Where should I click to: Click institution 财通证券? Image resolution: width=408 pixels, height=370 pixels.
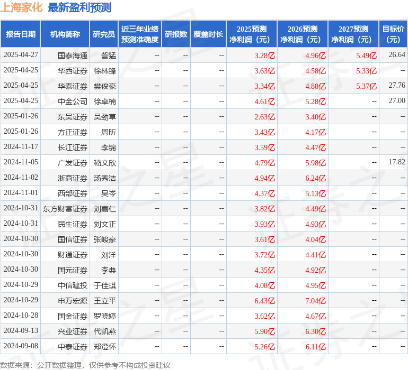point(73,255)
